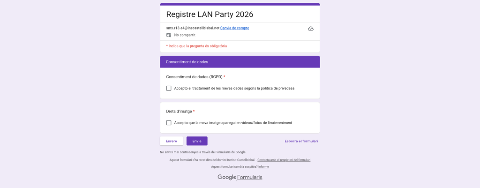Click the 'Consentiment de dades (RGPD)' question title

[x=194, y=77]
